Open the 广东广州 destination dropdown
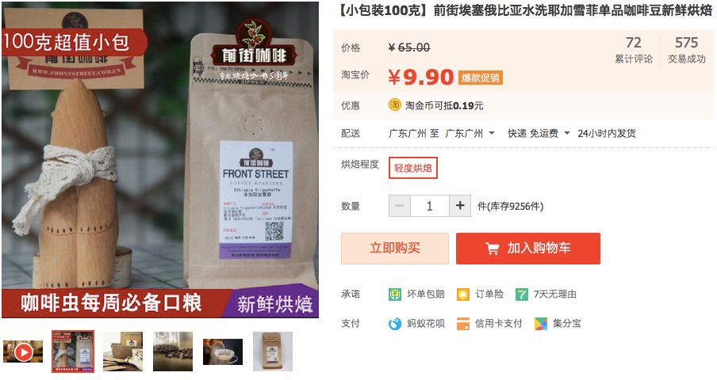The image size is (717, 380). click(x=470, y=133)
